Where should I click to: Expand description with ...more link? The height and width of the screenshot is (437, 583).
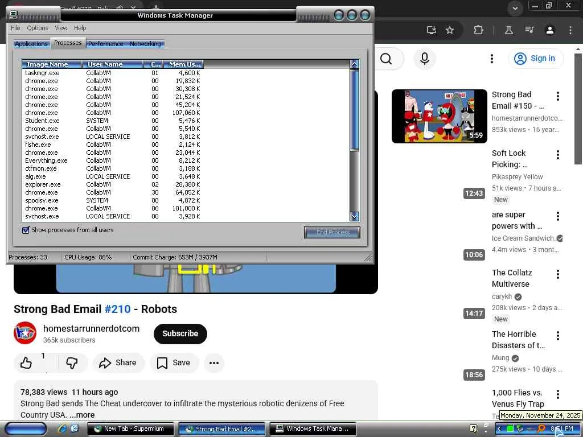[x=82, y=415]
